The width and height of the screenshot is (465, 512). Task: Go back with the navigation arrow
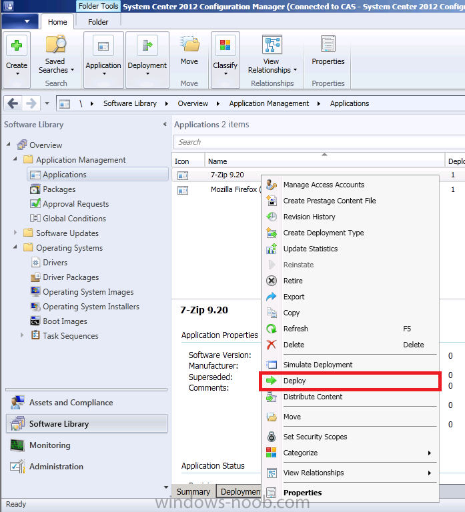13,103
